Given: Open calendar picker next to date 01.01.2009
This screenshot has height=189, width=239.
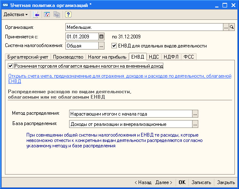Looking at the screenshot, I should (101, 37).
